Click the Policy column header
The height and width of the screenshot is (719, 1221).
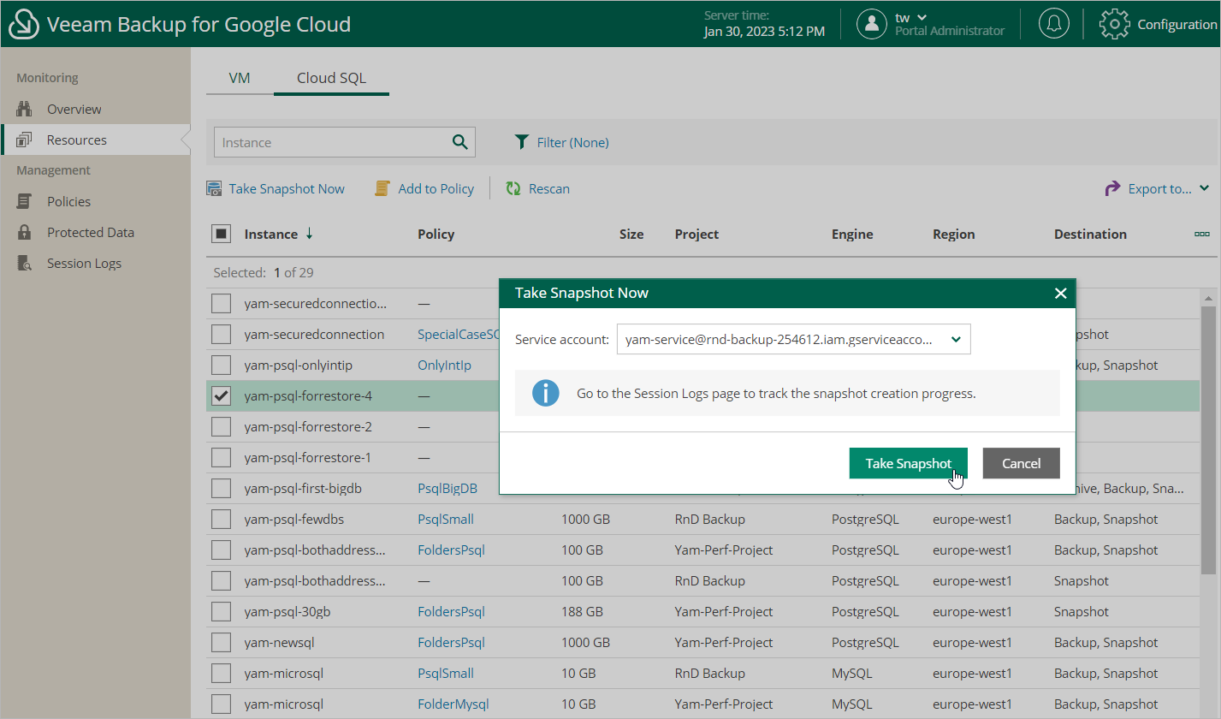pyautogui.click(x=436, y=234)
